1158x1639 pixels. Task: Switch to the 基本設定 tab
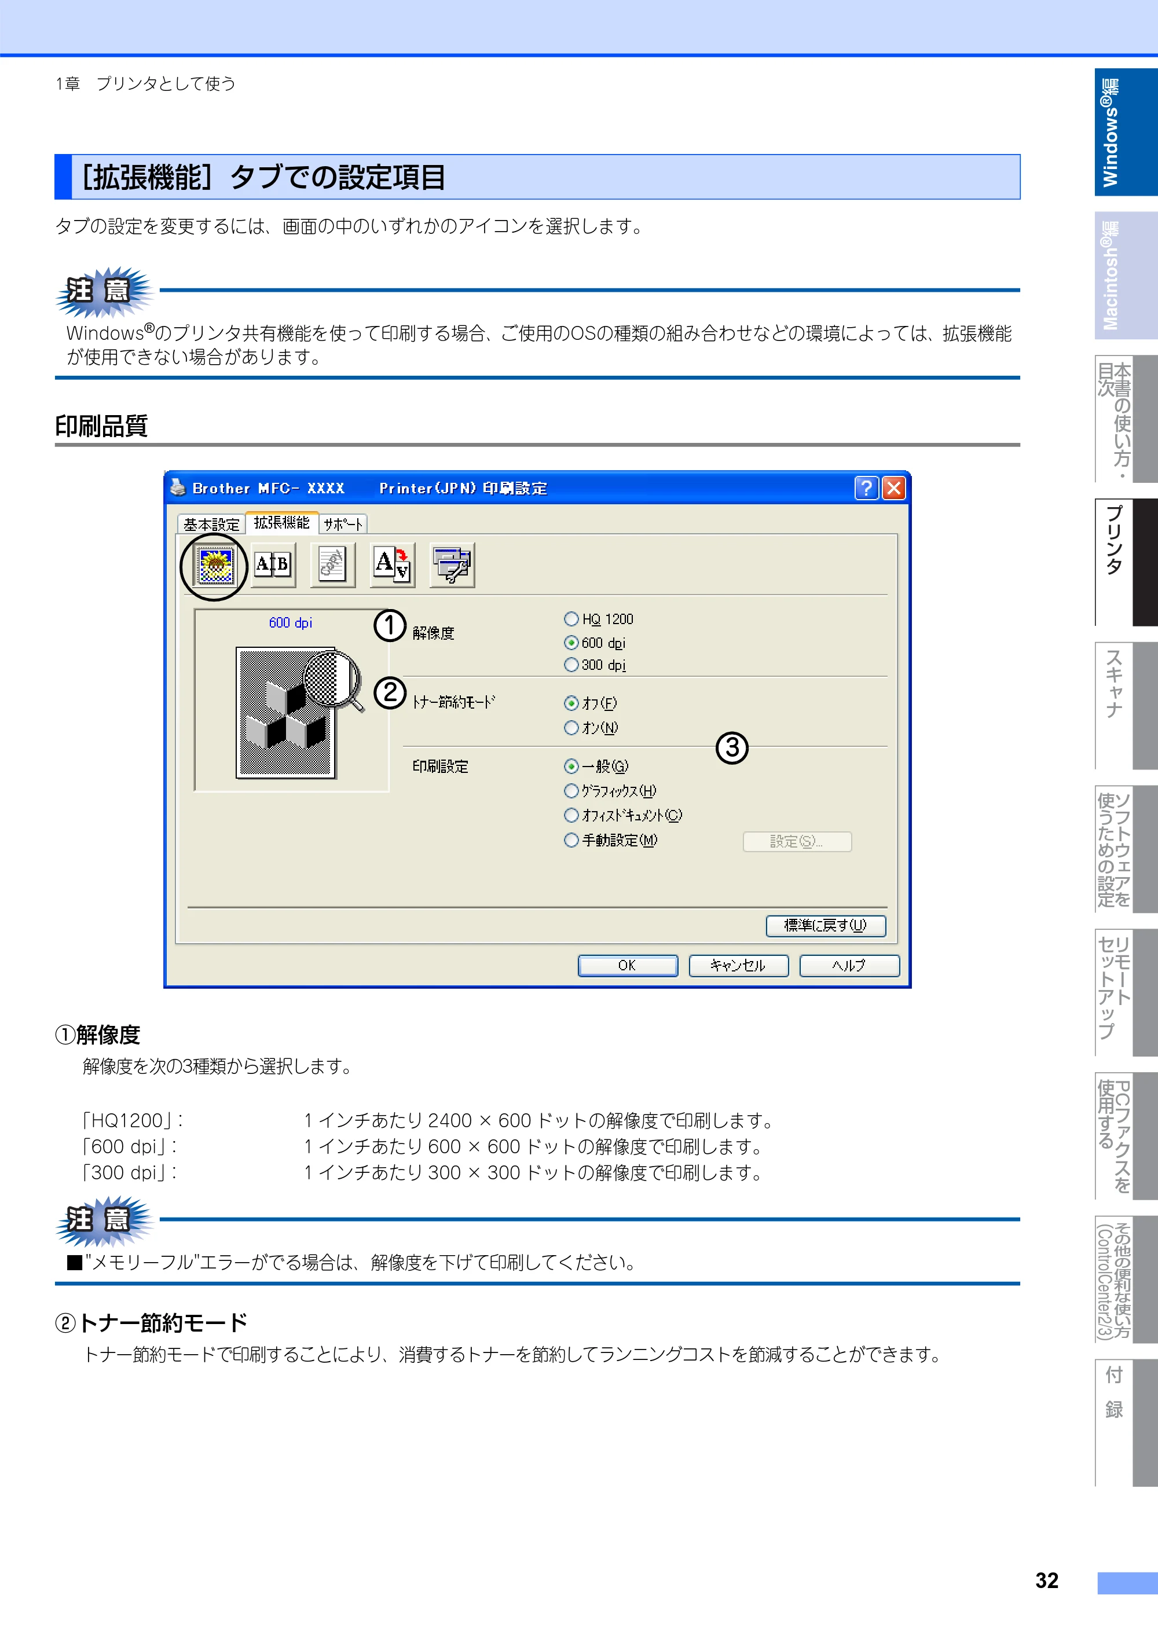click(x=211, y=524)
